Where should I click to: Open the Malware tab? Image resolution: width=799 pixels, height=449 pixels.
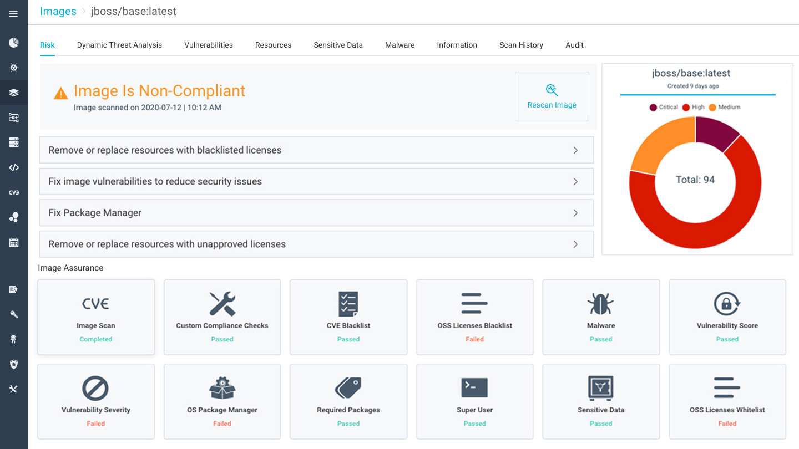(399, 45)
